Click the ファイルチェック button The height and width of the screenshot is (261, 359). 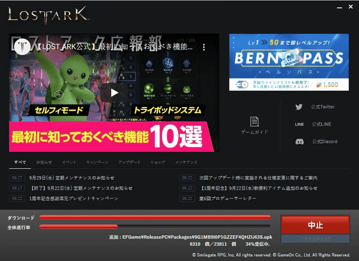315,239
